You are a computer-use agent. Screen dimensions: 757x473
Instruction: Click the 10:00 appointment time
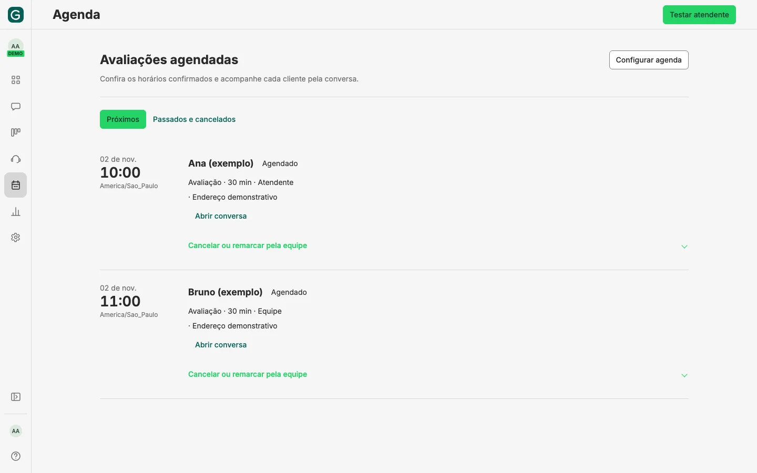tap(120, 172)
